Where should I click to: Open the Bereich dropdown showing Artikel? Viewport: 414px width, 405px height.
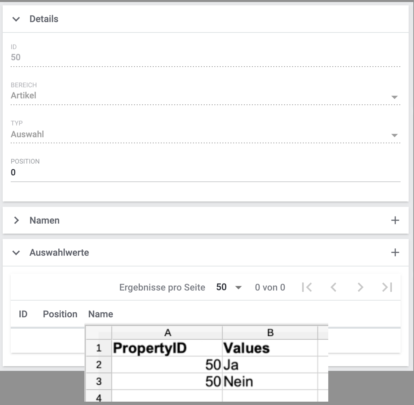pos(394,97)
